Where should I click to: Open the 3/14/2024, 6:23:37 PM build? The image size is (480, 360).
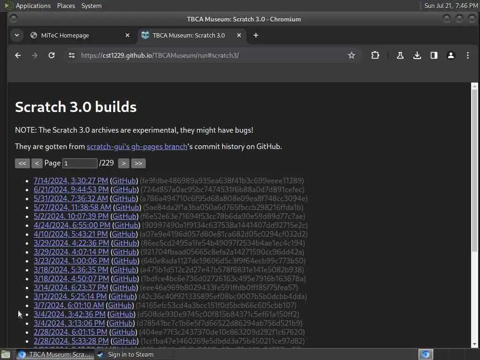71,287
